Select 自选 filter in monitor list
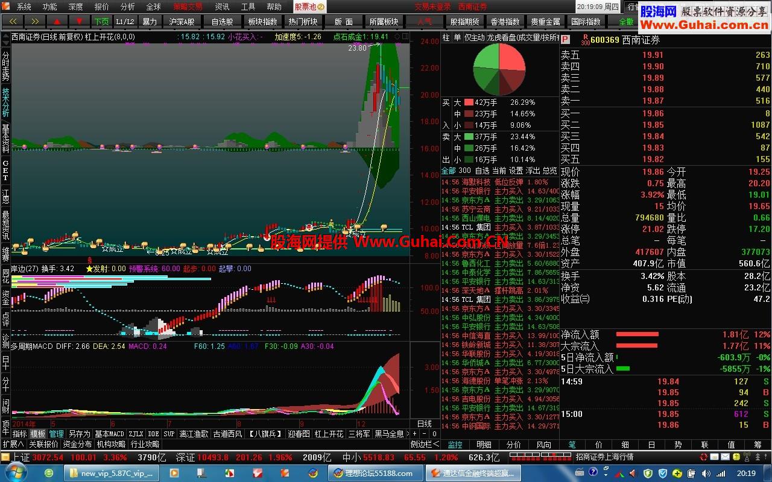This screenshot has width=772, height=482. [x=482, y=171]
